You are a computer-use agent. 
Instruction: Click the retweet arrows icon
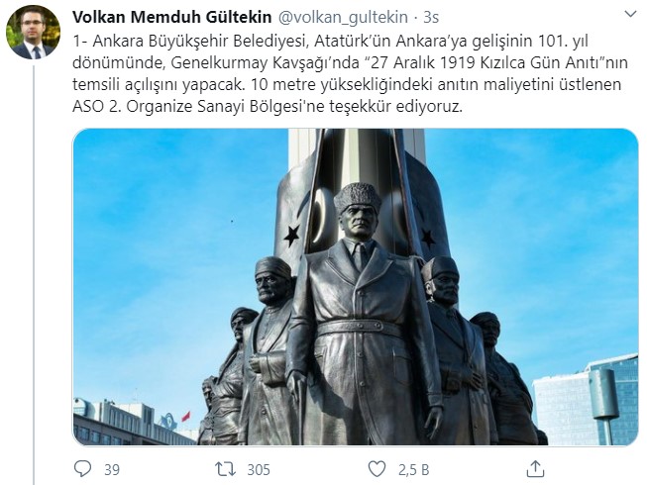[x=225, y=469]
